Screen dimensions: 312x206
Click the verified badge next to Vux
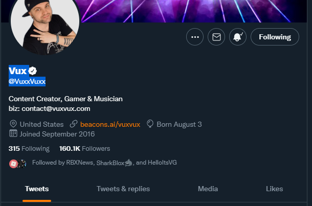coord(32,71)
